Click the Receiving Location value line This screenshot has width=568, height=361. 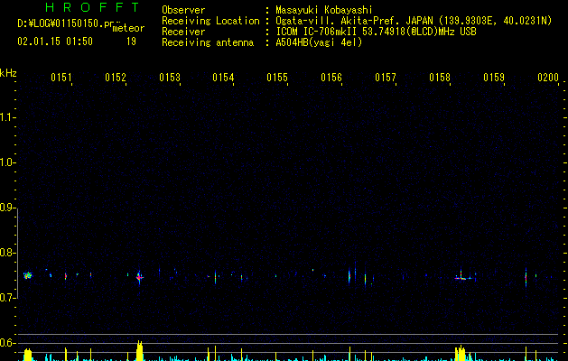[414, 21]
